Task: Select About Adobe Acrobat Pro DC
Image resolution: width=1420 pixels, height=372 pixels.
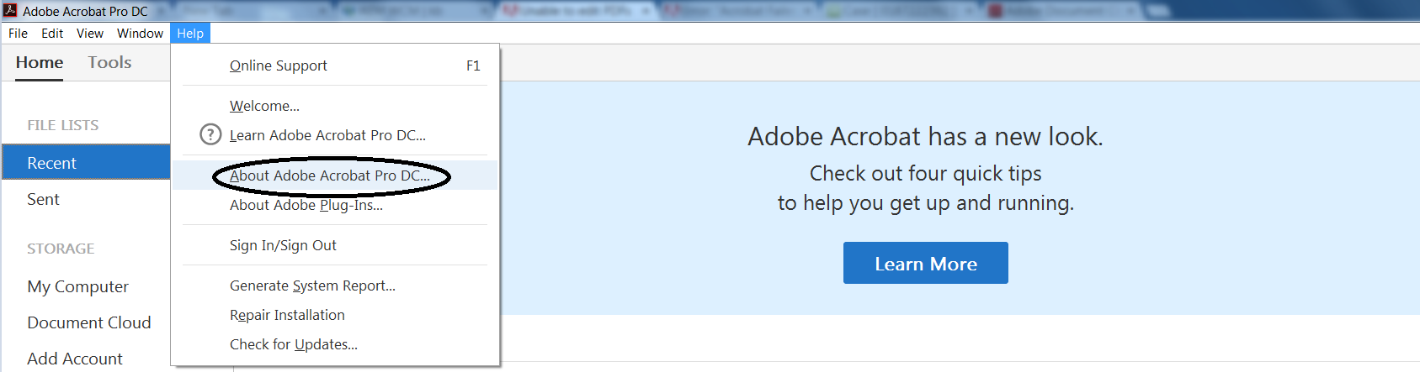Action: (x=329, y=176)
